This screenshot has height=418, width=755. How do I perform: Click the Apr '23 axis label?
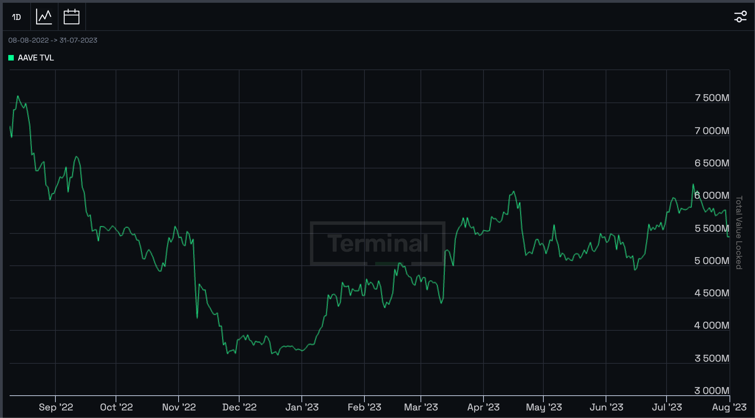click(483, 407)
